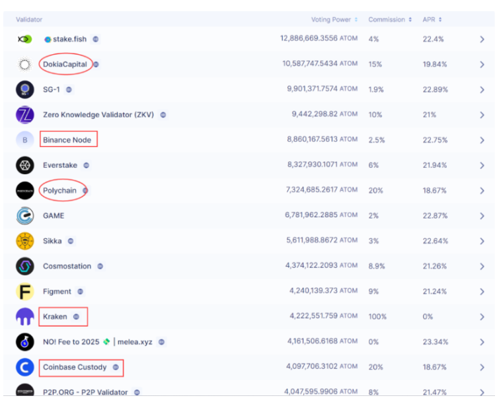Click the SG-1 validator logo
The width and height of the screenshot is (501, 400).
click(x=25, y=90)
